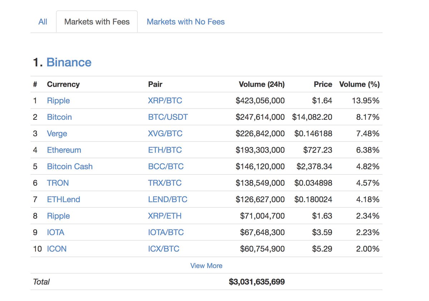Open the XRP/BTC pair link
This screenshot has height=301, width=429.
point(165,101)
